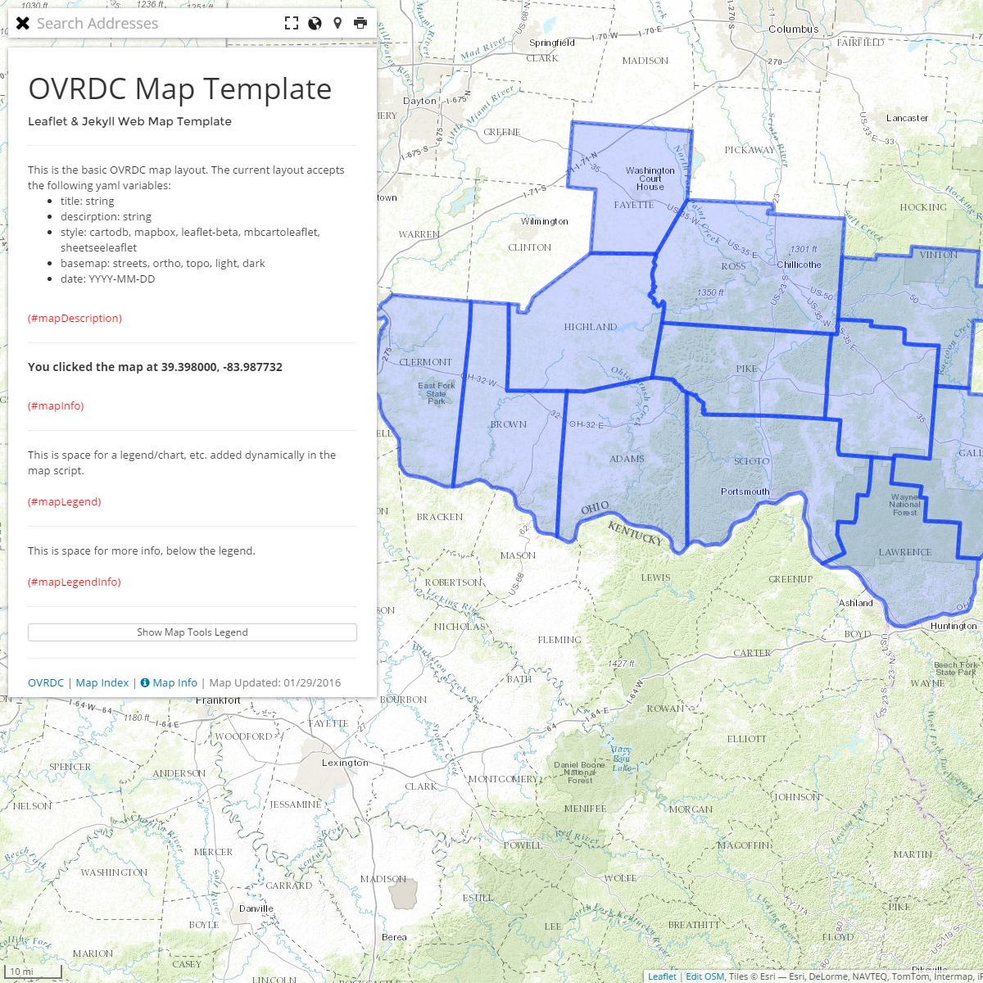983x983 pixels.
Task: Click Wilmington city label on map
Action: coord(545,221)
